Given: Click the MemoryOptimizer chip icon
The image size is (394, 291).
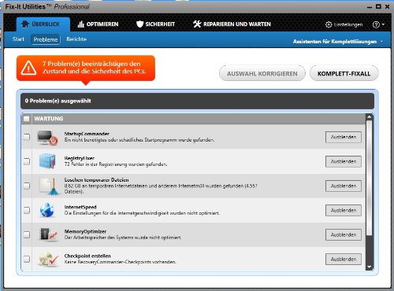Looking at the screenshot, I should pyautogui.click(x=48, y=234).
